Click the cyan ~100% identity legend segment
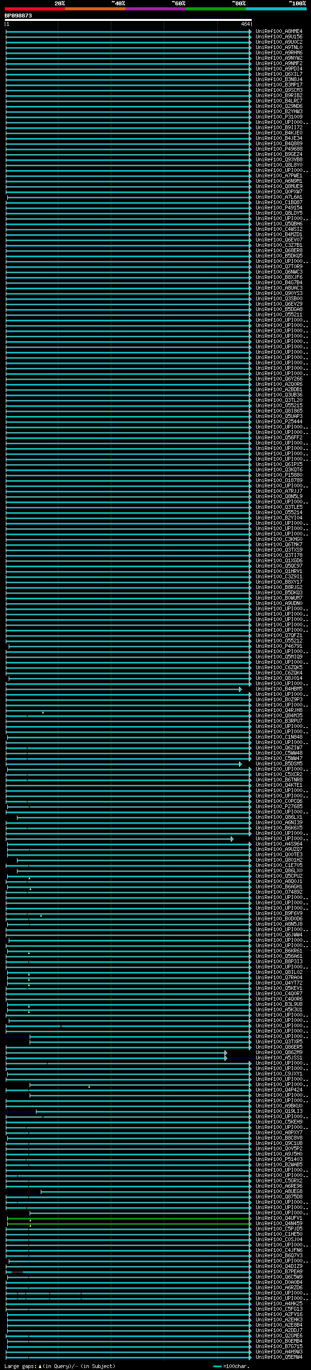This screenshot has height=1370, width=311. 276,9
